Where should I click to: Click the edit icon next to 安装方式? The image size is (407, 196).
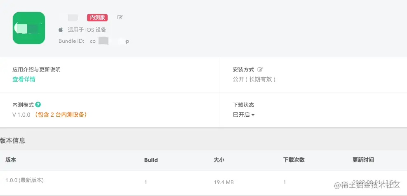(260, 69)
